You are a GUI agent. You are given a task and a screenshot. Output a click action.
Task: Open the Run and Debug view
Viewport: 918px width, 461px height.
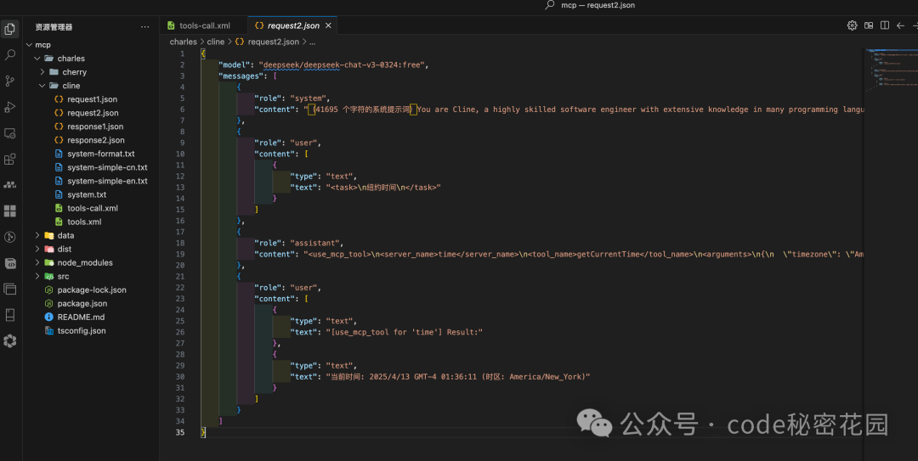(10, 107)
